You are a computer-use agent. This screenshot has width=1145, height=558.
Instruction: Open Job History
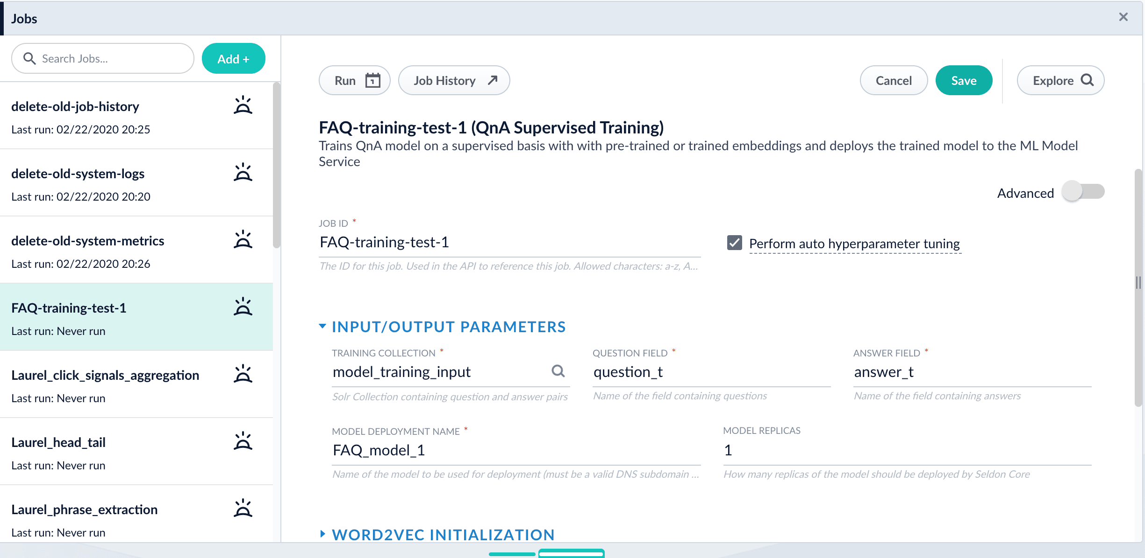tap(453, 81)
